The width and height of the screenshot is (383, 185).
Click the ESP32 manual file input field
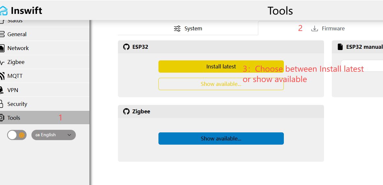(362, 66)
